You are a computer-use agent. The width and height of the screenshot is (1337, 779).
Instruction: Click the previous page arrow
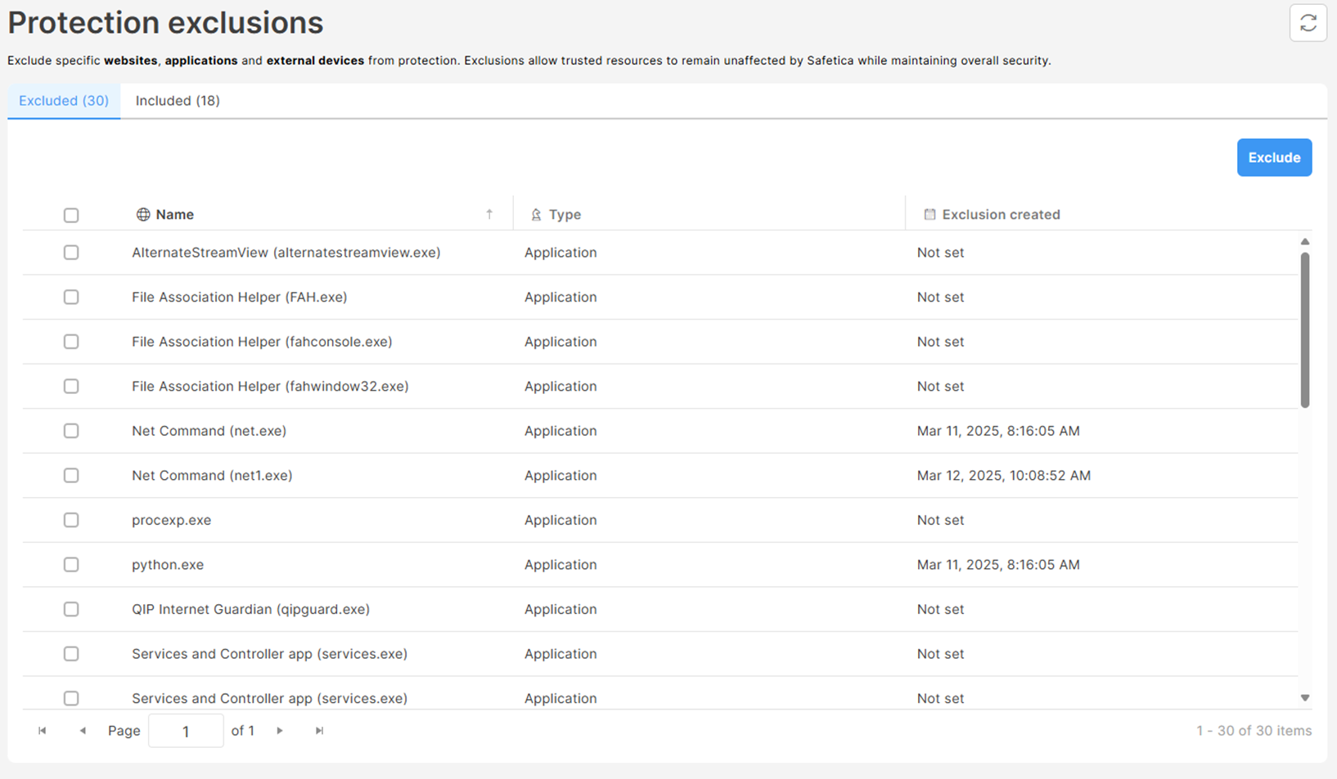tap(82, 730)
